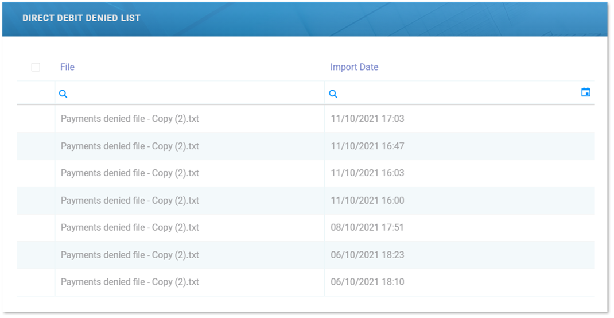Image resolution: width=614 pixels, height=318 pixels.
Task: Click the Direct Debit Denied List title
Action: tap(81, 18)
